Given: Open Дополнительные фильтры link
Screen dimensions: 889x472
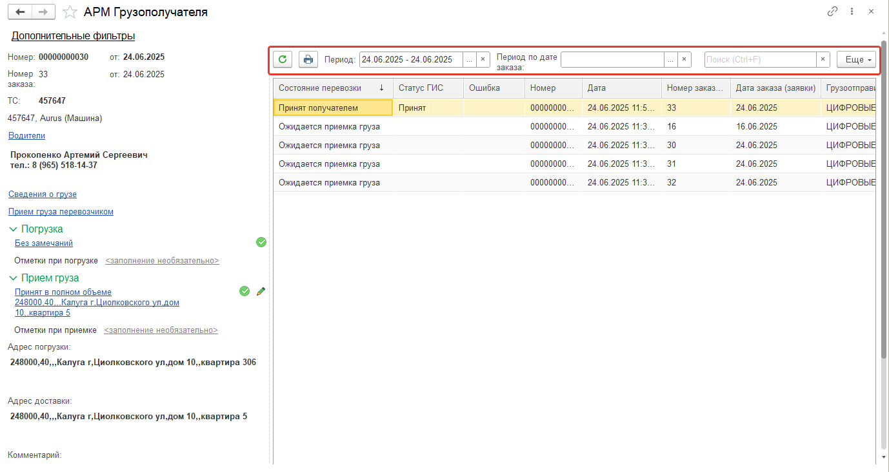Looking at the screenshot, I should point(73,36).
